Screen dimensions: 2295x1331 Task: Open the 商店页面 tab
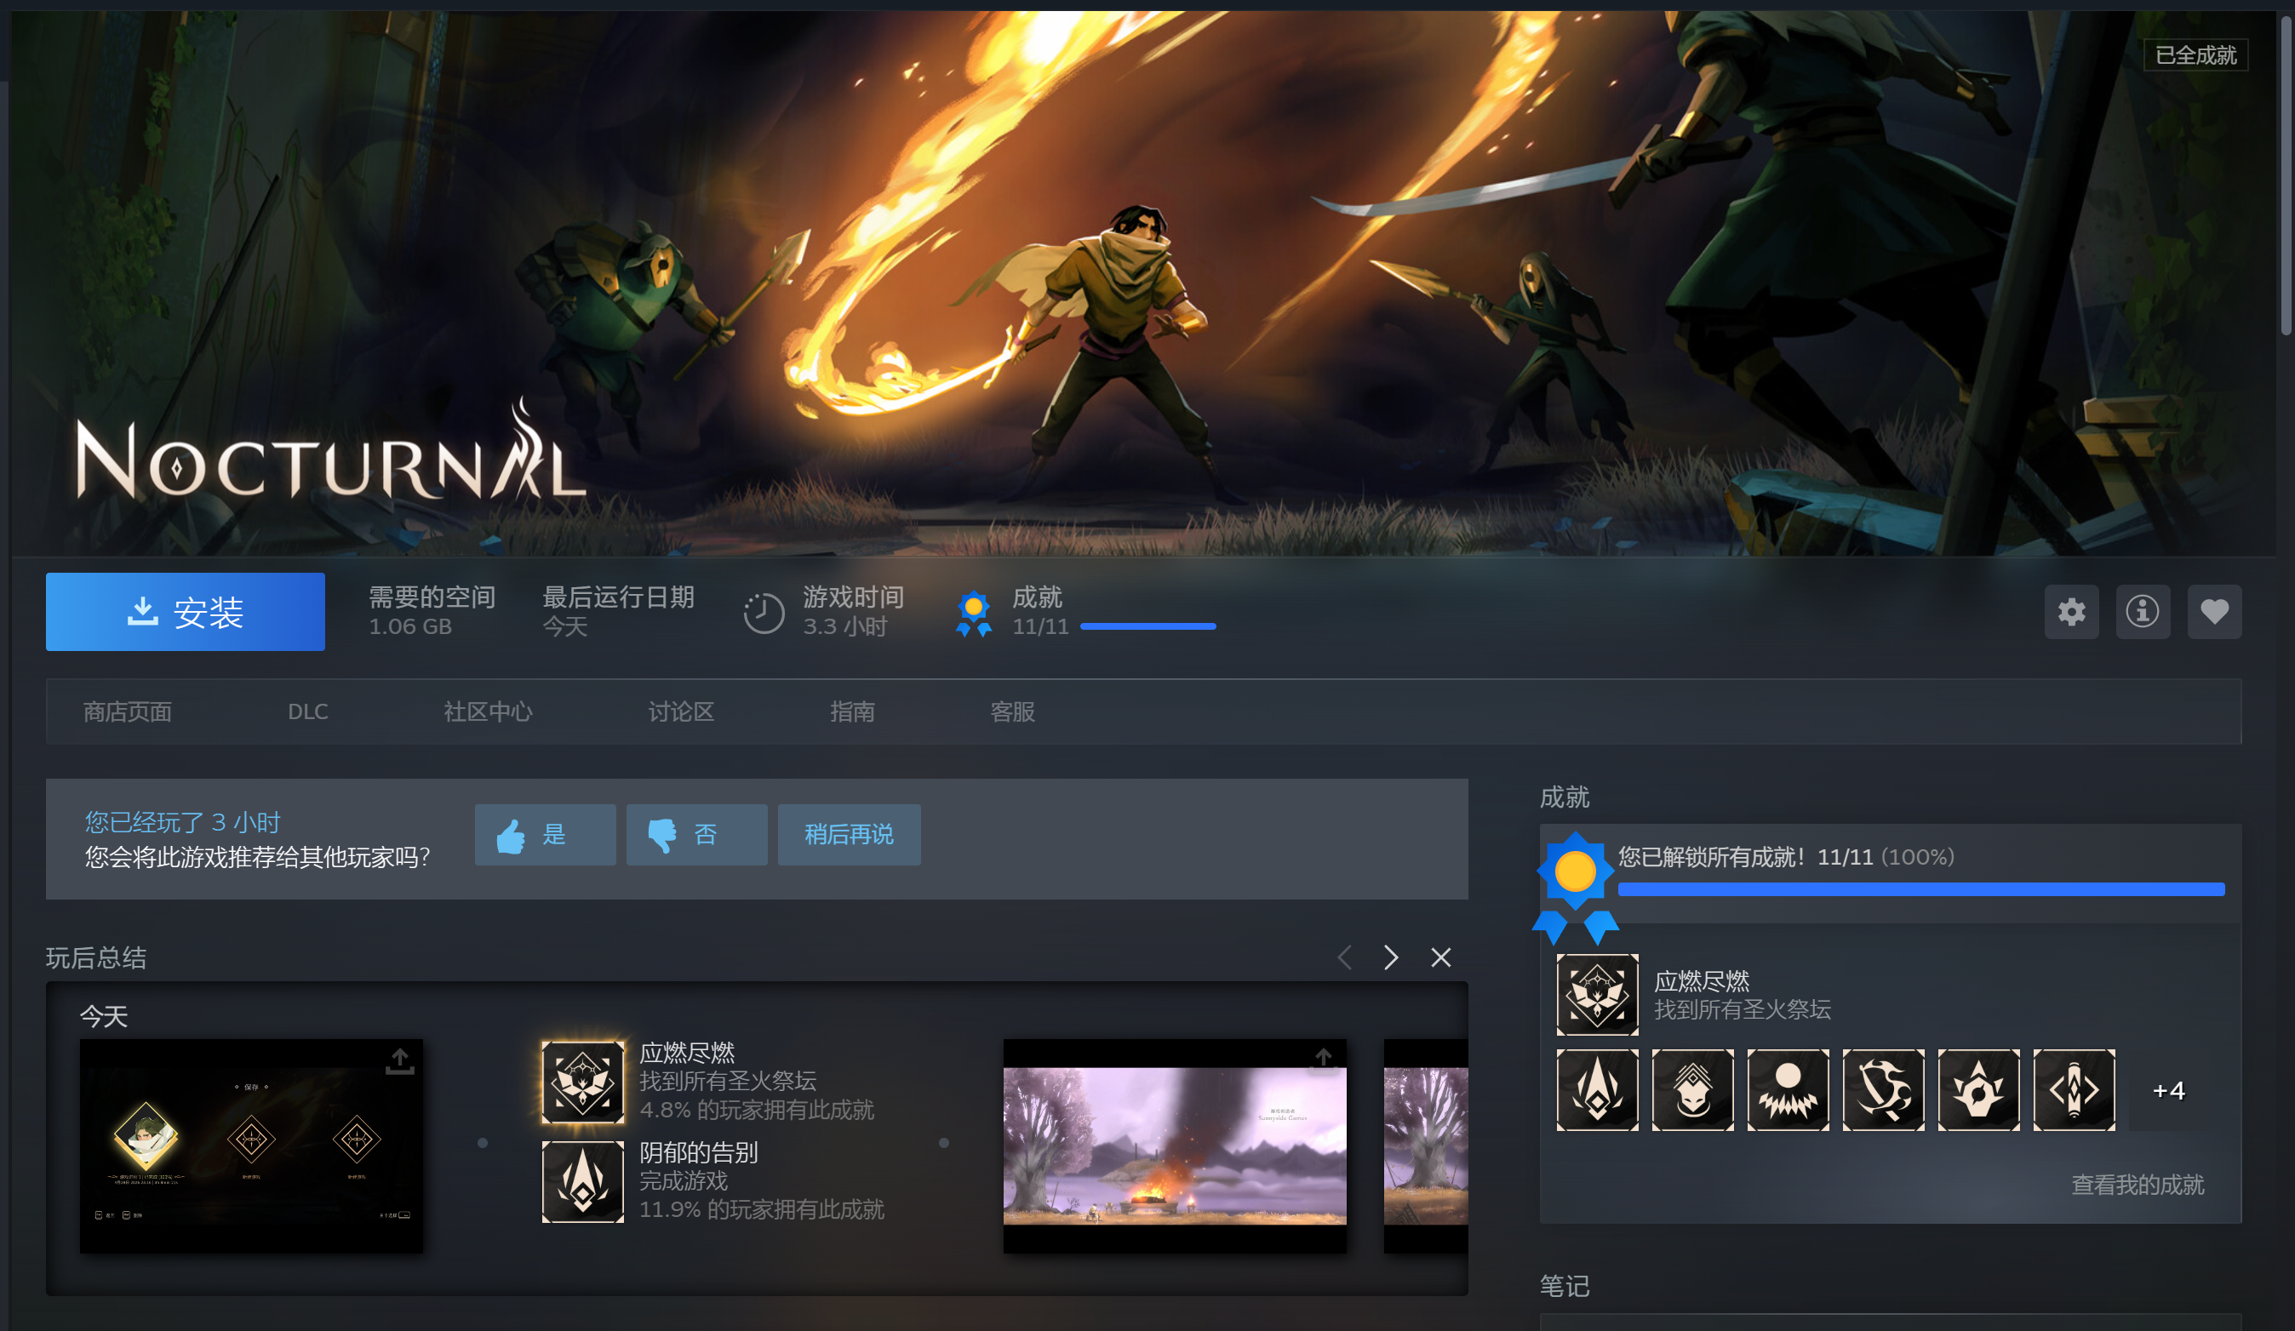point(128,712)
